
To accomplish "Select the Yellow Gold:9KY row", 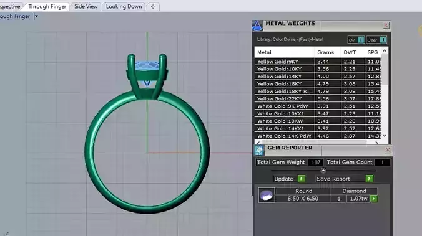I will coord(318,62).
